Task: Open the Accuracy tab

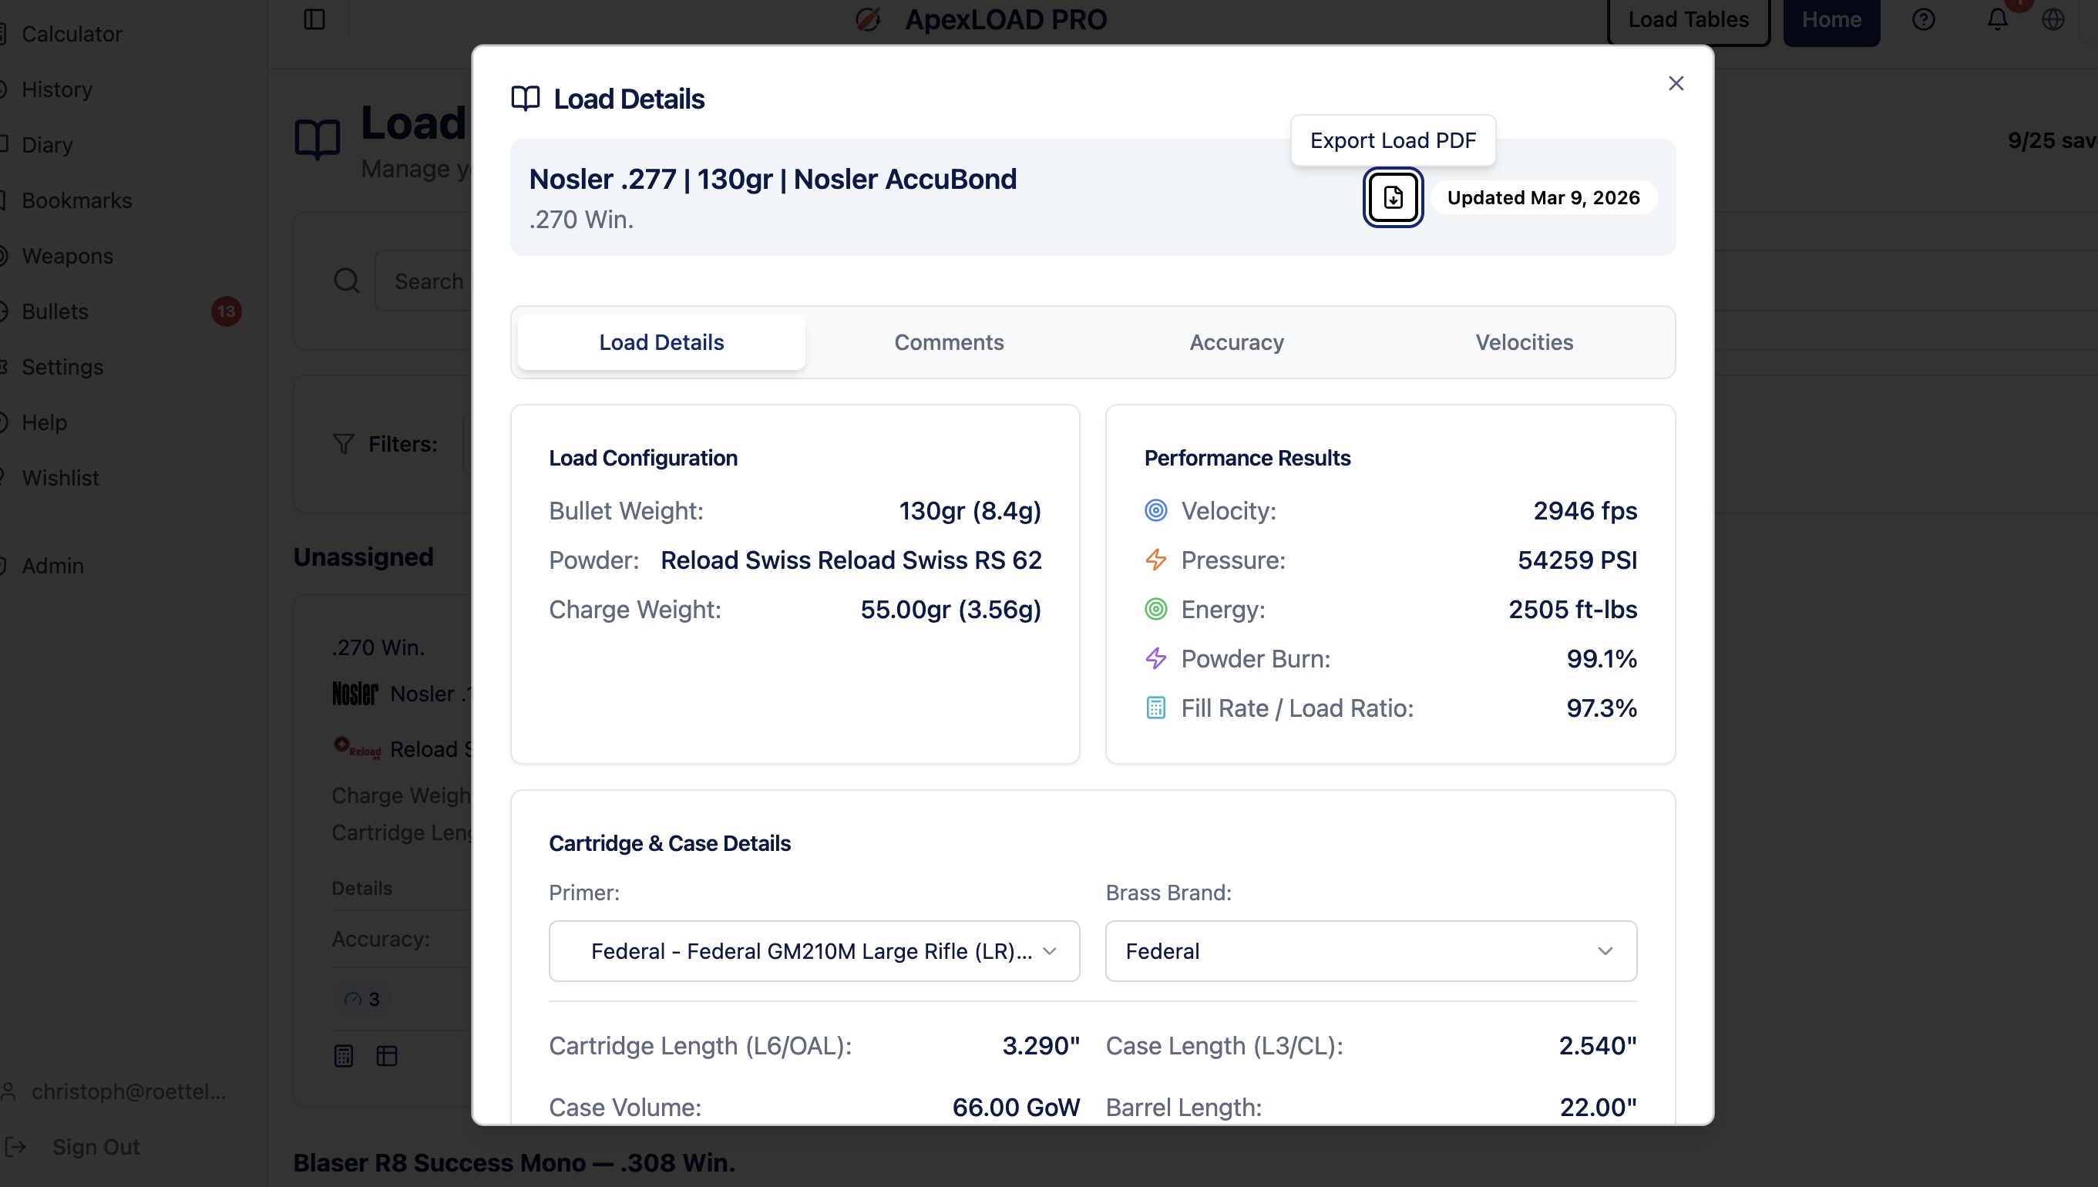Action: (x=1236, y=342)
